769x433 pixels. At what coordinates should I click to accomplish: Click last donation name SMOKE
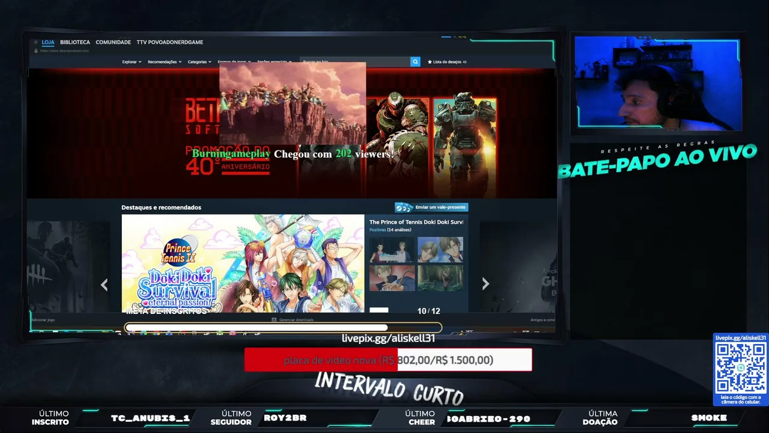[x=709, y=418]
